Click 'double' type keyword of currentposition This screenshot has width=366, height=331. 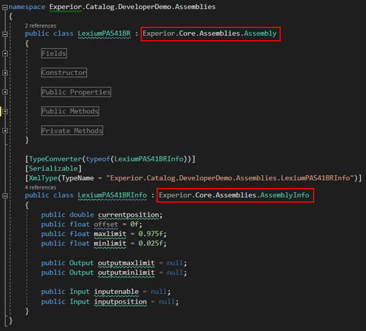pos(82,215)
